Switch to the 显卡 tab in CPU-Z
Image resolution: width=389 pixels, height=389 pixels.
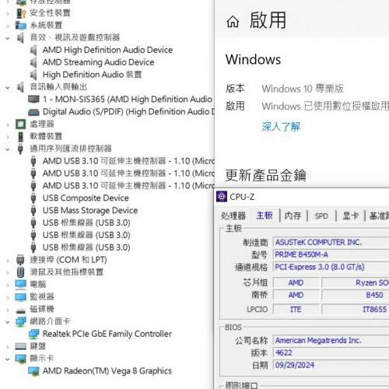(350, 216)
